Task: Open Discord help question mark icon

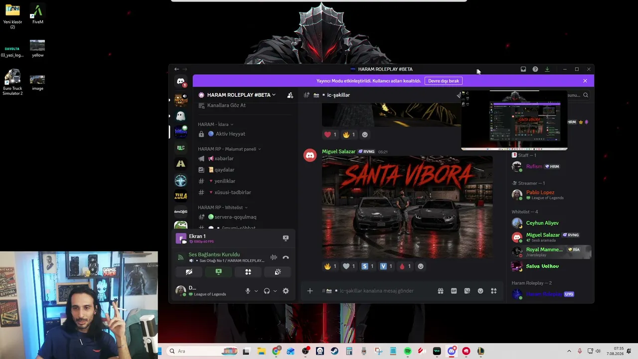Action: [535, 69]
